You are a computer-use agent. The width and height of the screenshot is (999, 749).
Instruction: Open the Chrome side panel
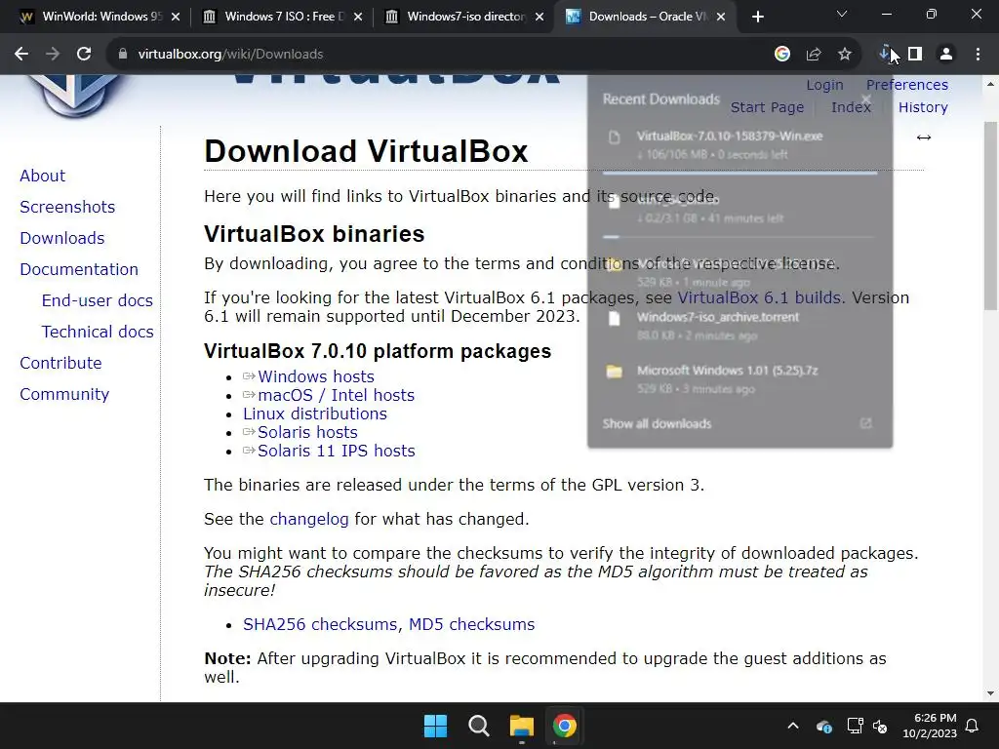tap(915, 55)
